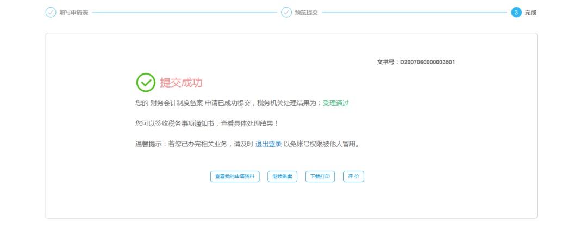Screen dimensions: 587x241
Task: Follow the 退出登录 logout link
Action: click(268, 144)
